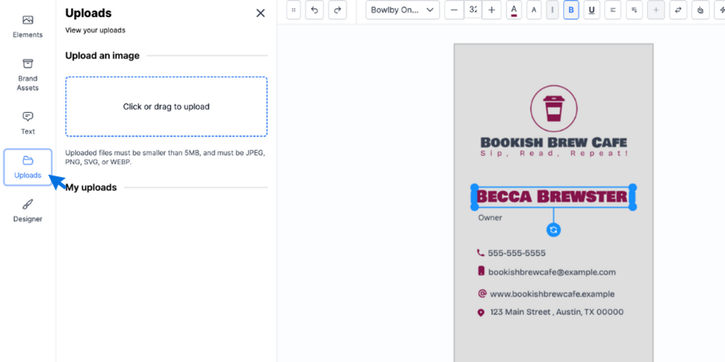
Task: Underline the Becca Brewster text
Action: click(591, 10)
